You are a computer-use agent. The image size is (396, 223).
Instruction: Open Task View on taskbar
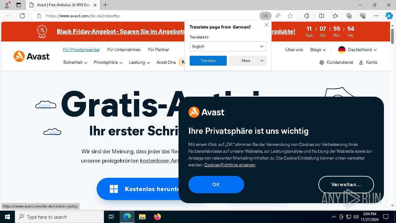111,217
